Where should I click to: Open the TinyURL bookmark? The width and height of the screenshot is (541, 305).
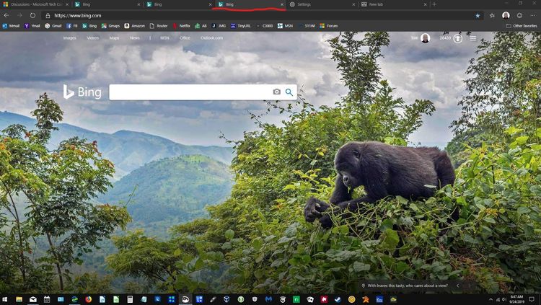pos(241,26)
